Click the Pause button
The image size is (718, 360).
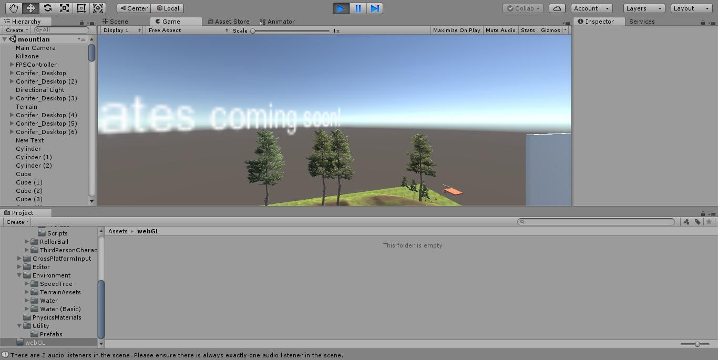click(358, 8)
